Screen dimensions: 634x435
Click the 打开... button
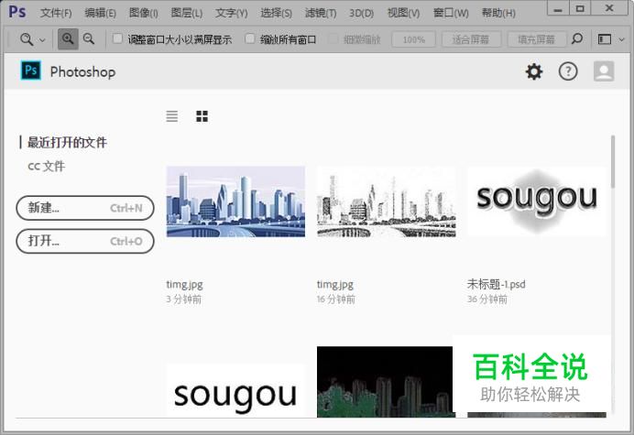[x=85, y=242]
